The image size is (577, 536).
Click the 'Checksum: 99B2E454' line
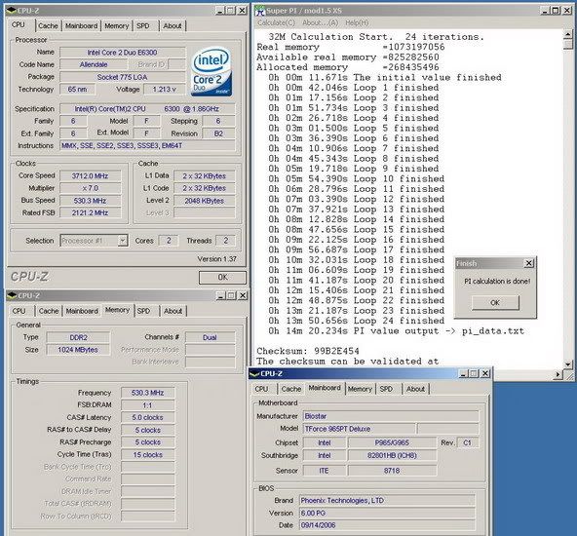coord(308,351)
